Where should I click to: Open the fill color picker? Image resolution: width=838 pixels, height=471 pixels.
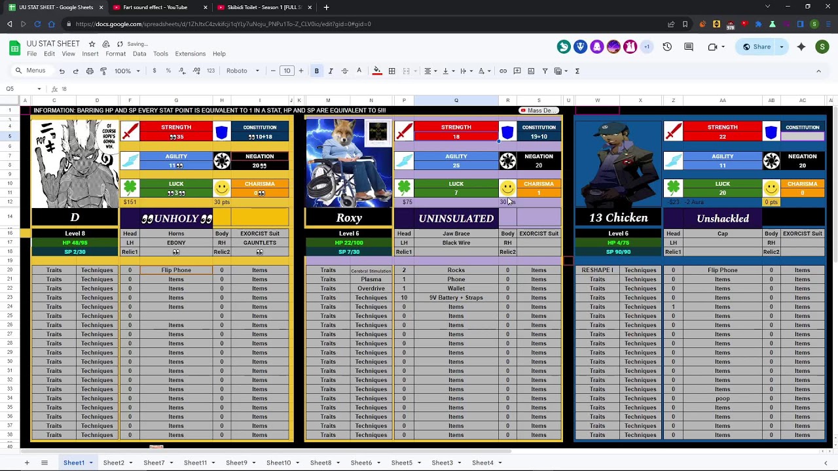click(377, 71)
